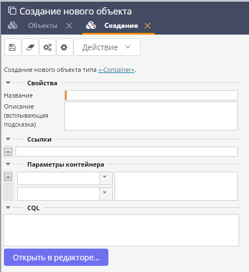This screenshot has height=272, width=249.
Task: Click the Параметры контейнера heading
Action: pos(66,164)
